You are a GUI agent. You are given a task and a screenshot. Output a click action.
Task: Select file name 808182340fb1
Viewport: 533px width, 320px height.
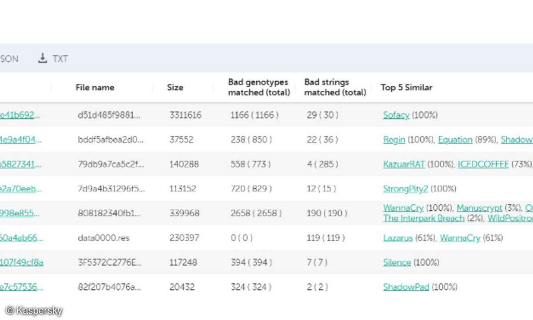coord(110,213)
